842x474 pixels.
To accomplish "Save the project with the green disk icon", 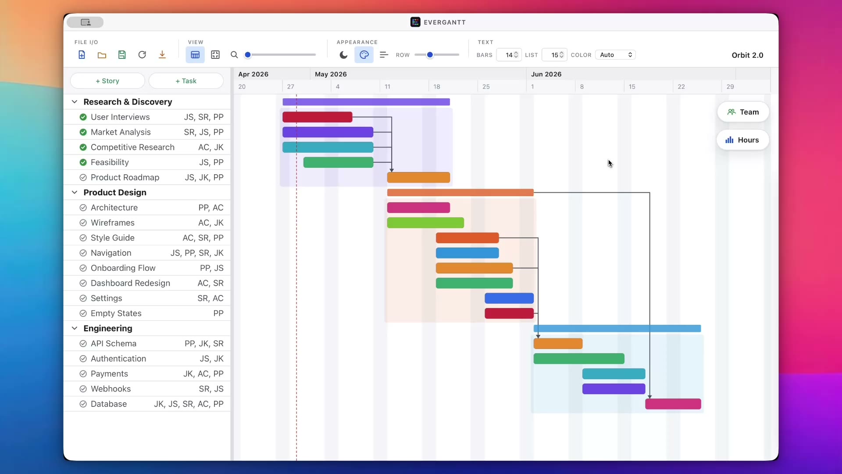I will point(122,55).
